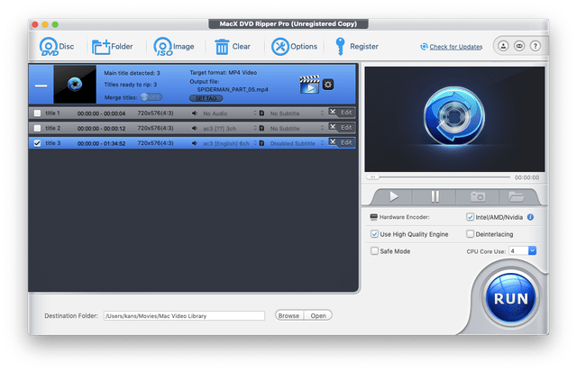Open the snapshot folder icon in player
The image size is (577, 372).
(x=517, y=196)
